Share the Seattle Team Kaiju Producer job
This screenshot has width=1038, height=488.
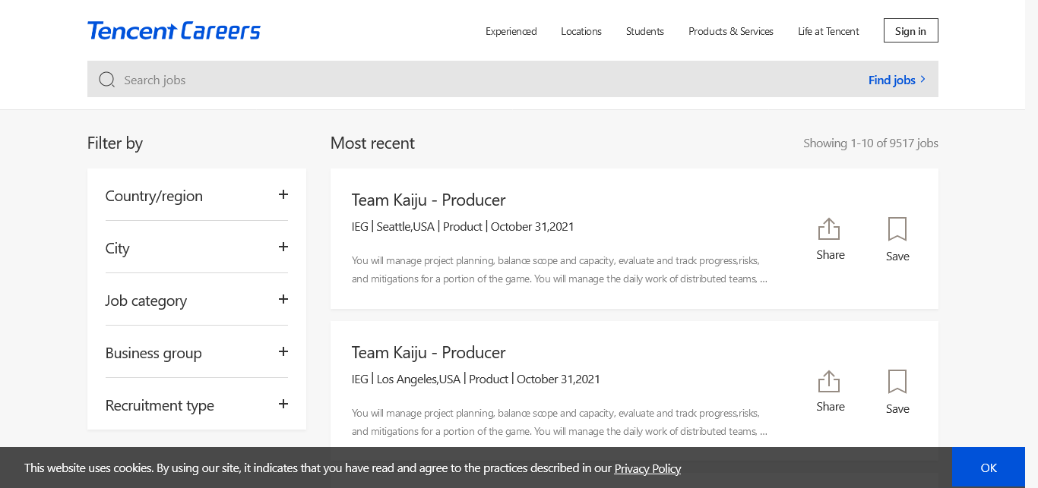830,238
